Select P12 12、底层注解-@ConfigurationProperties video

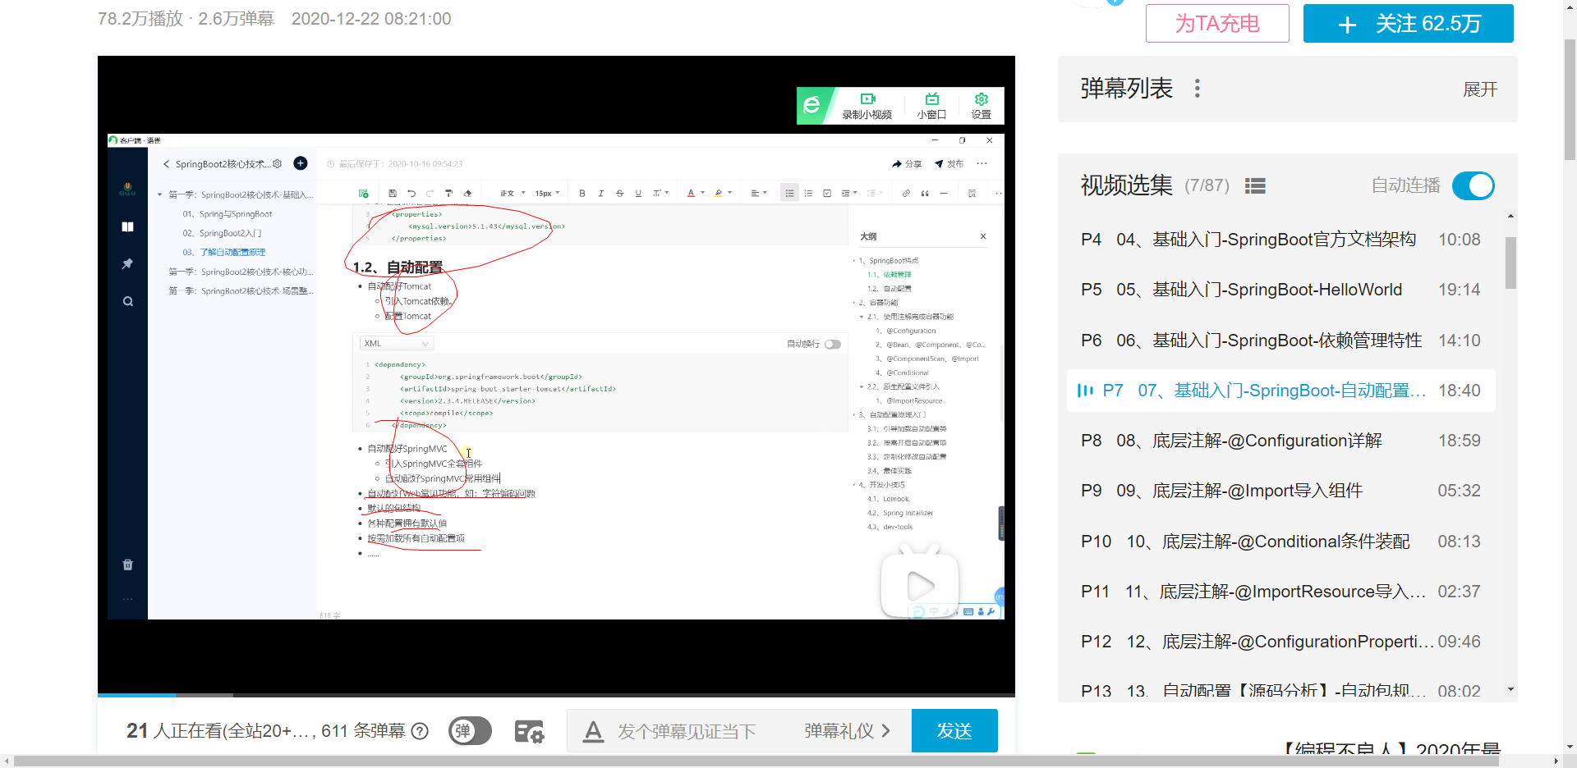tap(1280, 642)
